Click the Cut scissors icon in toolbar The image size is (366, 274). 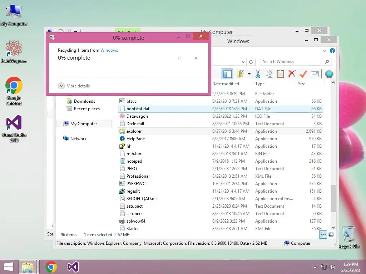coord(258,74)
